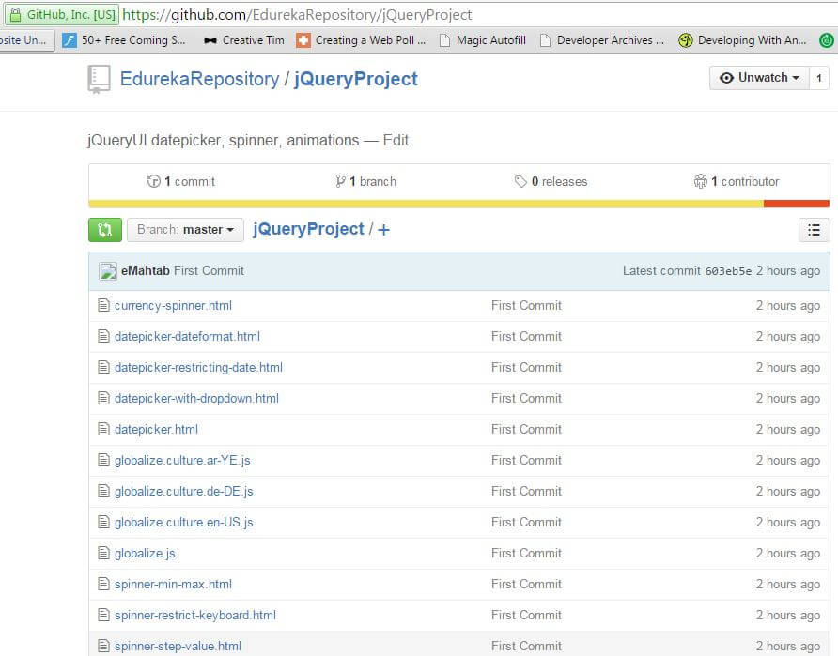Screen dimensions: 838x656
Task: Open the Developer Archives bookmark
Action: [602, 40]
